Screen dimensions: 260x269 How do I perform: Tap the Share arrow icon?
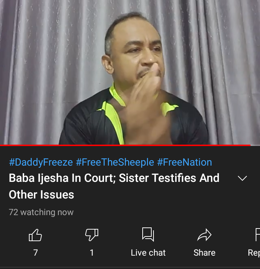(x=204, y=235)
